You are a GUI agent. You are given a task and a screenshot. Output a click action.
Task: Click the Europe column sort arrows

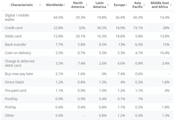126,5
